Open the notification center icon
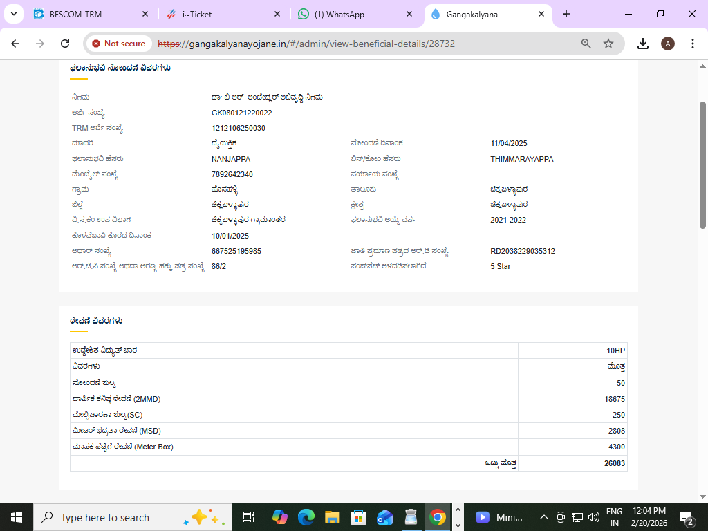The width and height of the screenshot is (708, 531). click(x=687, y=517)
